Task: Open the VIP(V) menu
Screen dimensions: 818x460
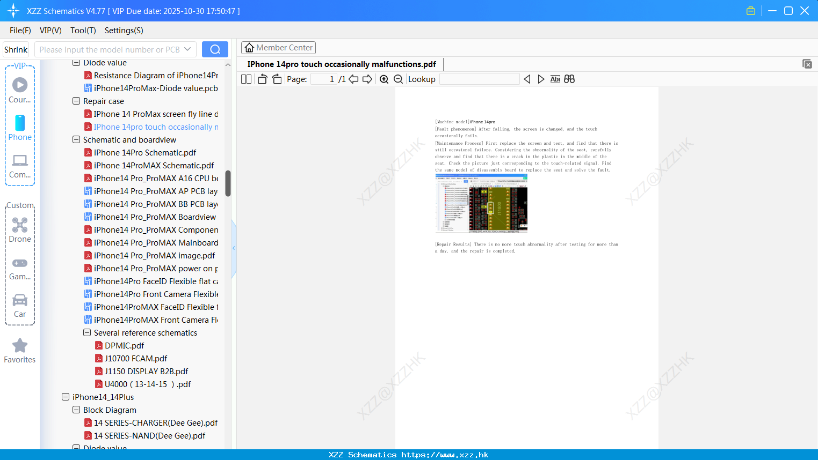Action: [x=50, y=31]
